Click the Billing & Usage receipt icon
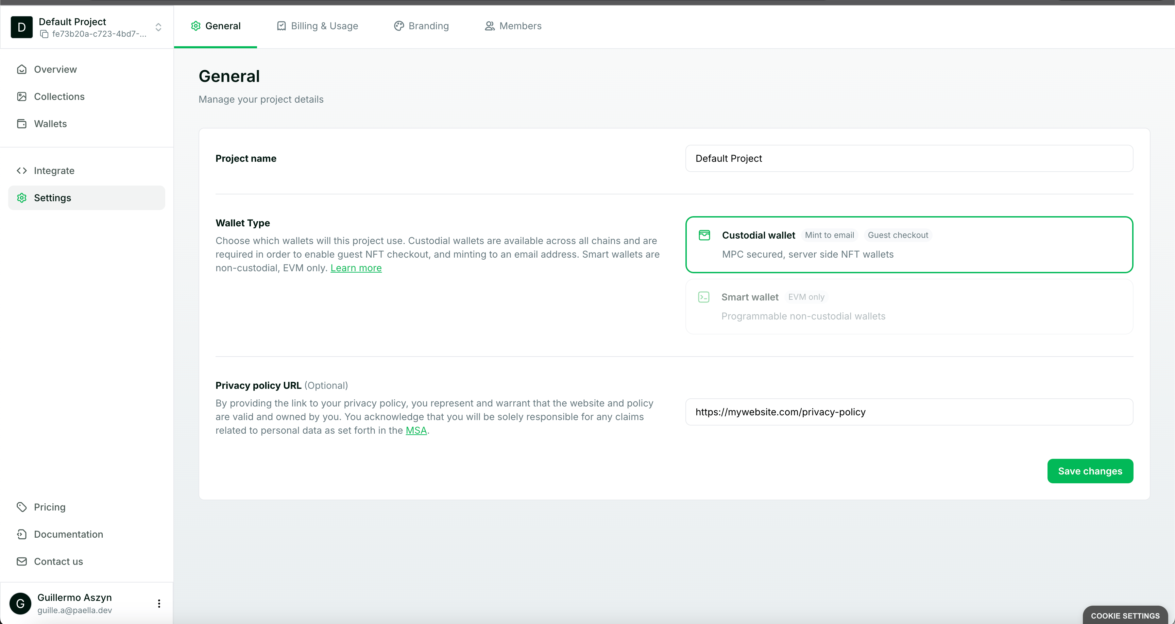The image size is (1175, 624). click(x=282, y=26)
